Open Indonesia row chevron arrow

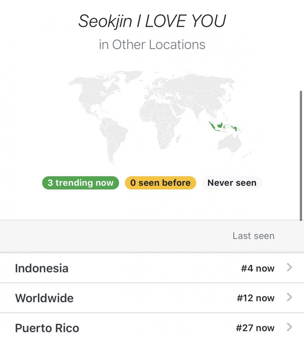click(289, 267)
